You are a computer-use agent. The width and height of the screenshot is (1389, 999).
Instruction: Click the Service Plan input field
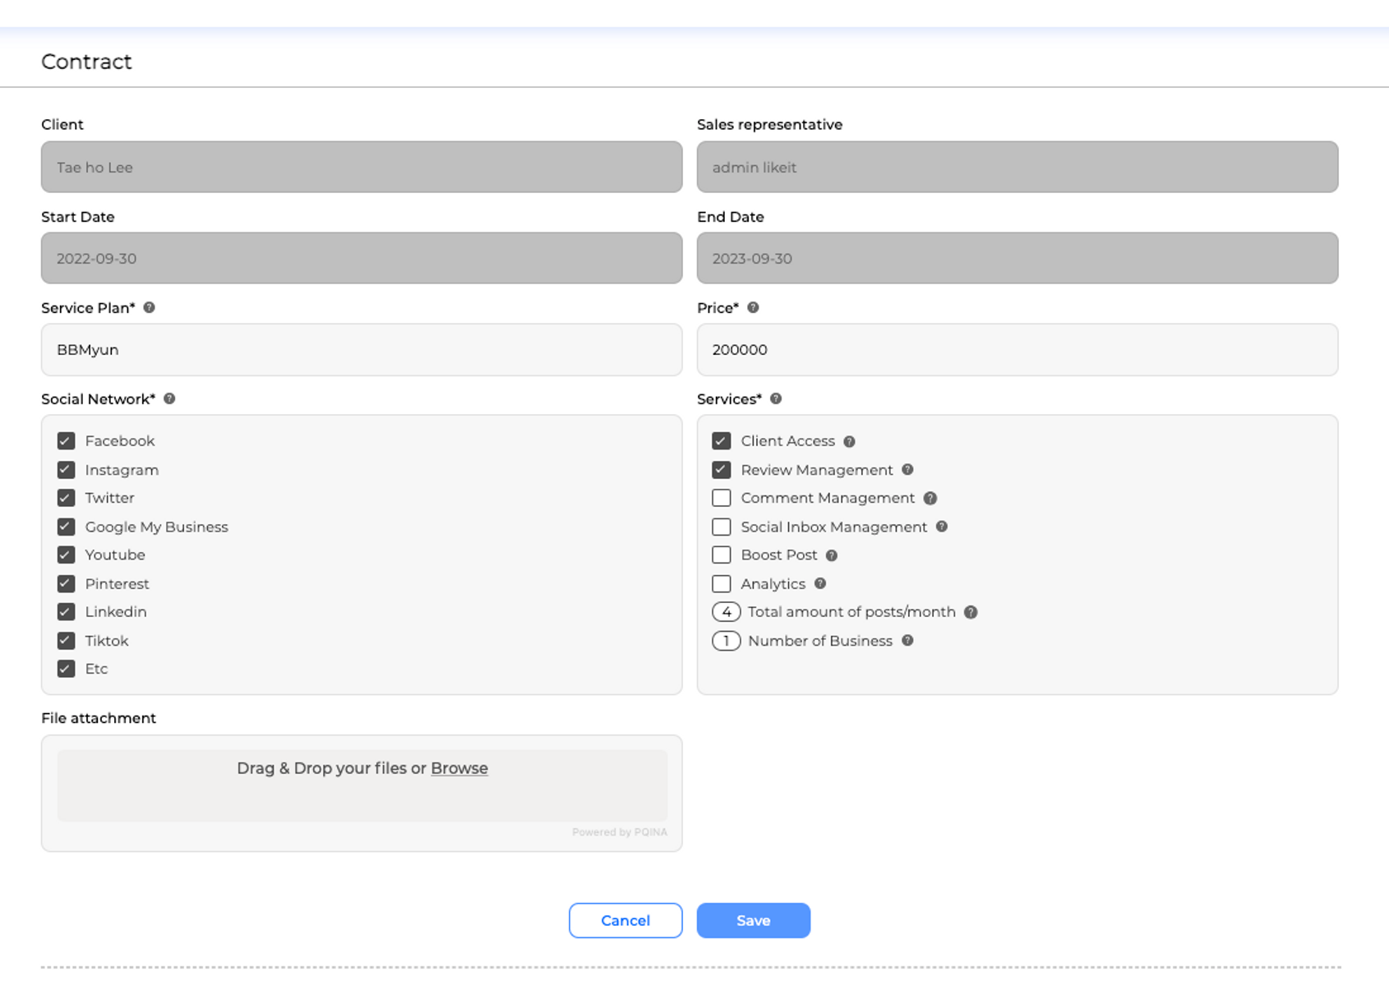click(x=362, y=350)
